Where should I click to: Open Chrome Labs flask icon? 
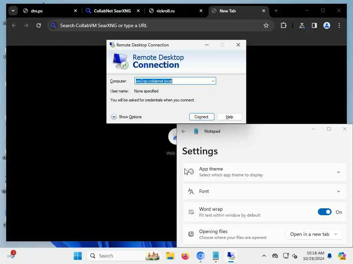click(302, 25)
